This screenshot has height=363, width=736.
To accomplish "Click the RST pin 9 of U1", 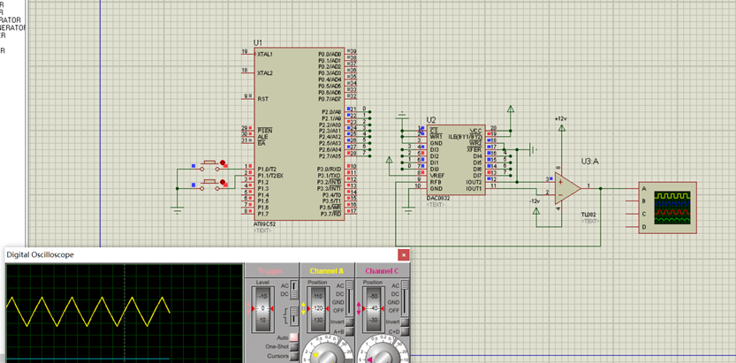I will (x=247, y=99).
